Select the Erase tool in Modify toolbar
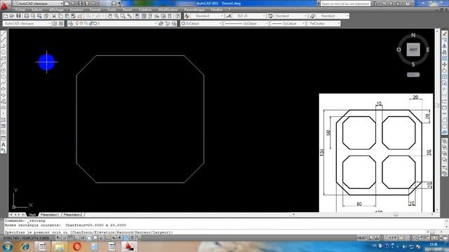Image resolution: width=449 pixels, height=252 pixels. coord(444,34)
